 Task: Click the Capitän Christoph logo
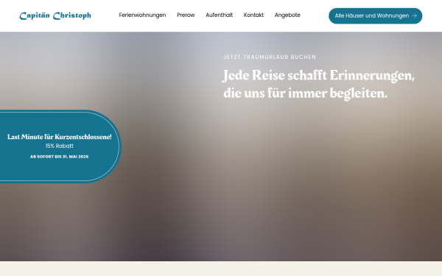click(55, 15)
